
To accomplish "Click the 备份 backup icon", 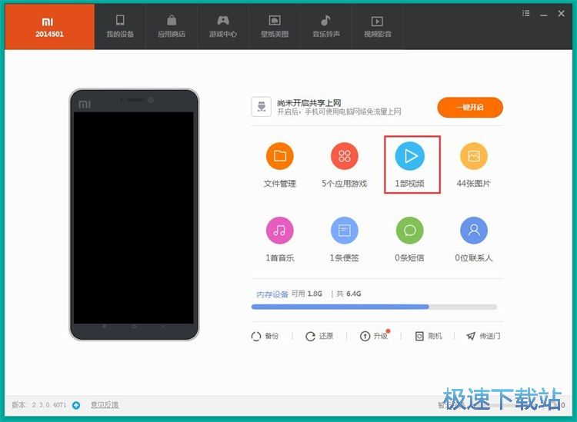I will [x=256, y=336].
